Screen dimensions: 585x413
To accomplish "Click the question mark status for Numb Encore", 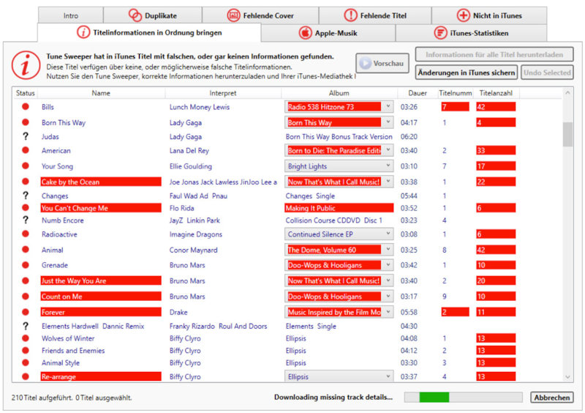I will [26, 220].
